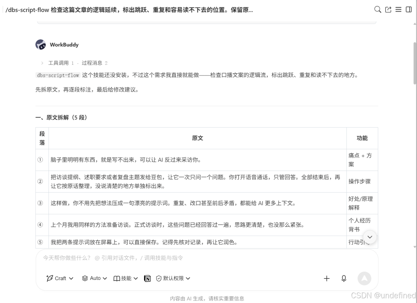417x303 pixels.
Task: Click the 痛点 + 方案 cell
Action: tap(362, 160)
